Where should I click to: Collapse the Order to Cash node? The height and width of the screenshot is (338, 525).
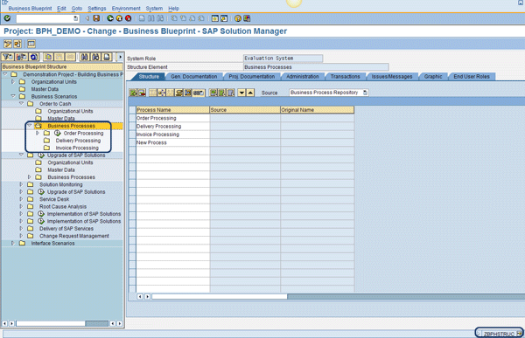21,104
